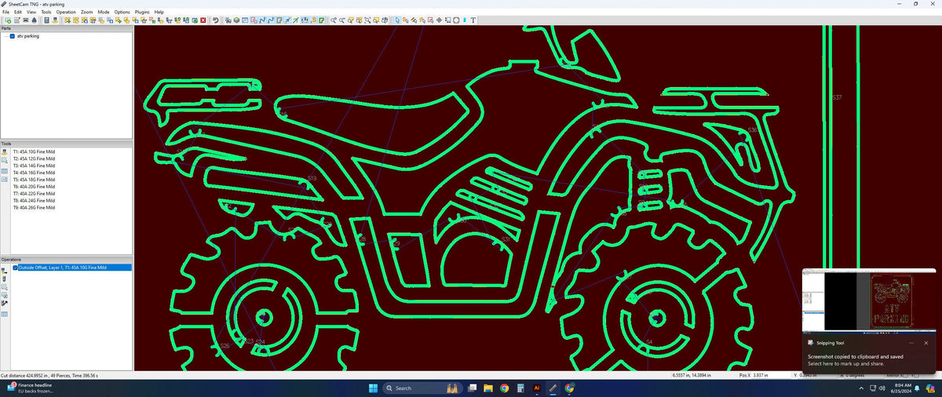Select tool 'T3: 45A 14G Fine Mild'

coord(34,166)
